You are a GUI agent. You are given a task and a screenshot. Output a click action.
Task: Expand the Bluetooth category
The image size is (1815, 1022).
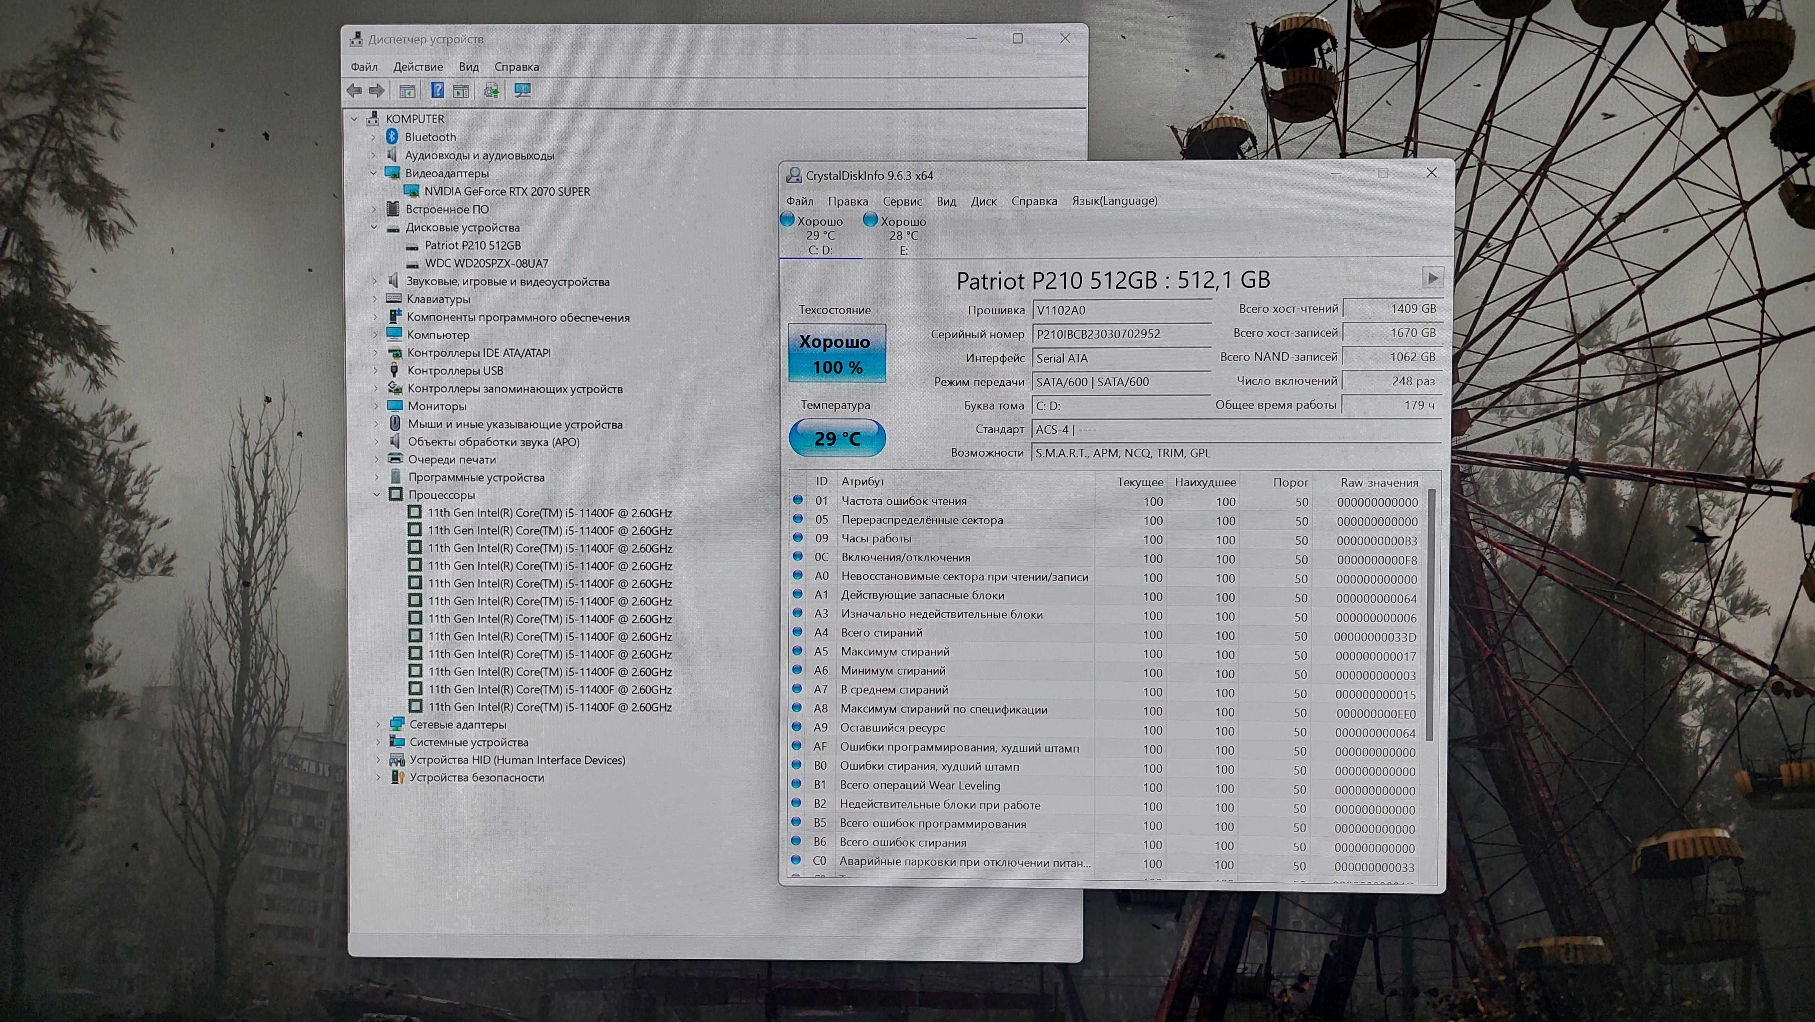373,137
